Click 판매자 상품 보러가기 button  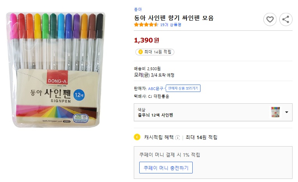click(183, 88)
